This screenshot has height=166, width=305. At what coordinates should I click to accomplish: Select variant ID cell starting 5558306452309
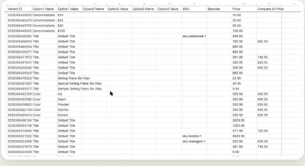click(19, 94)
